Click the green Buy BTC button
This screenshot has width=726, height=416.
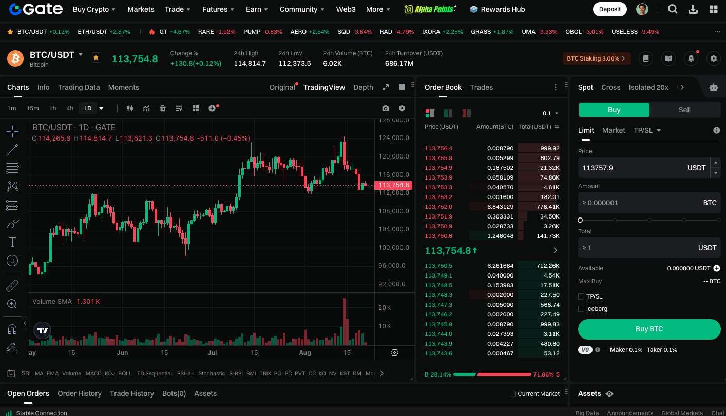coord(649,329)
